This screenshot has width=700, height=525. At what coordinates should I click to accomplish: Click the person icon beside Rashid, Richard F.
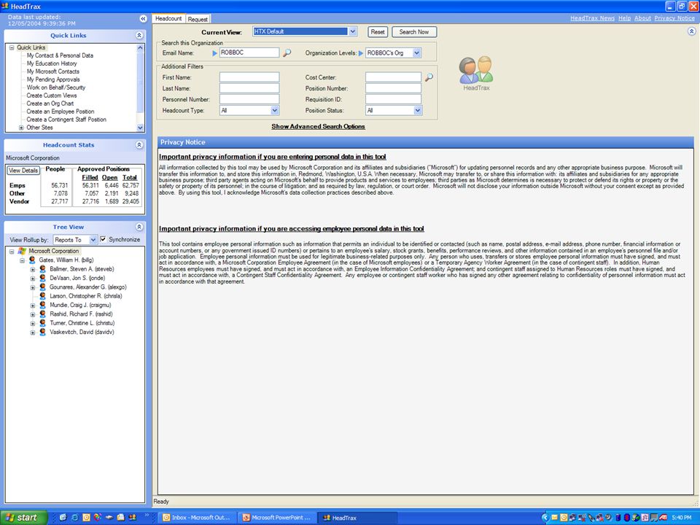click(43, 314)
